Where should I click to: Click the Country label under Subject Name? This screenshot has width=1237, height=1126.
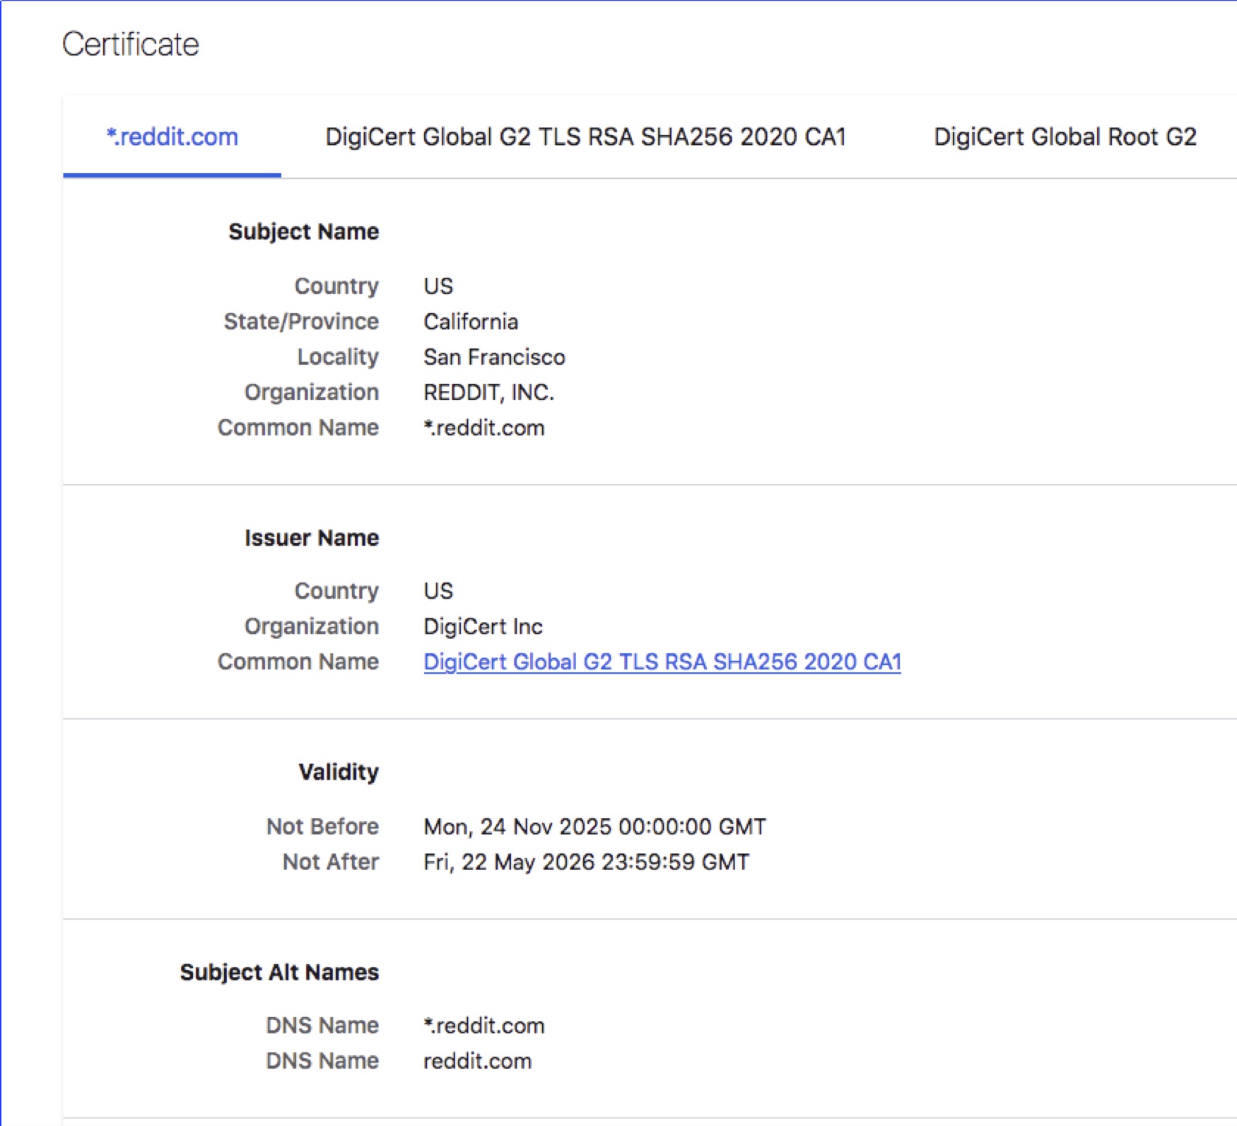pos(336,286)
